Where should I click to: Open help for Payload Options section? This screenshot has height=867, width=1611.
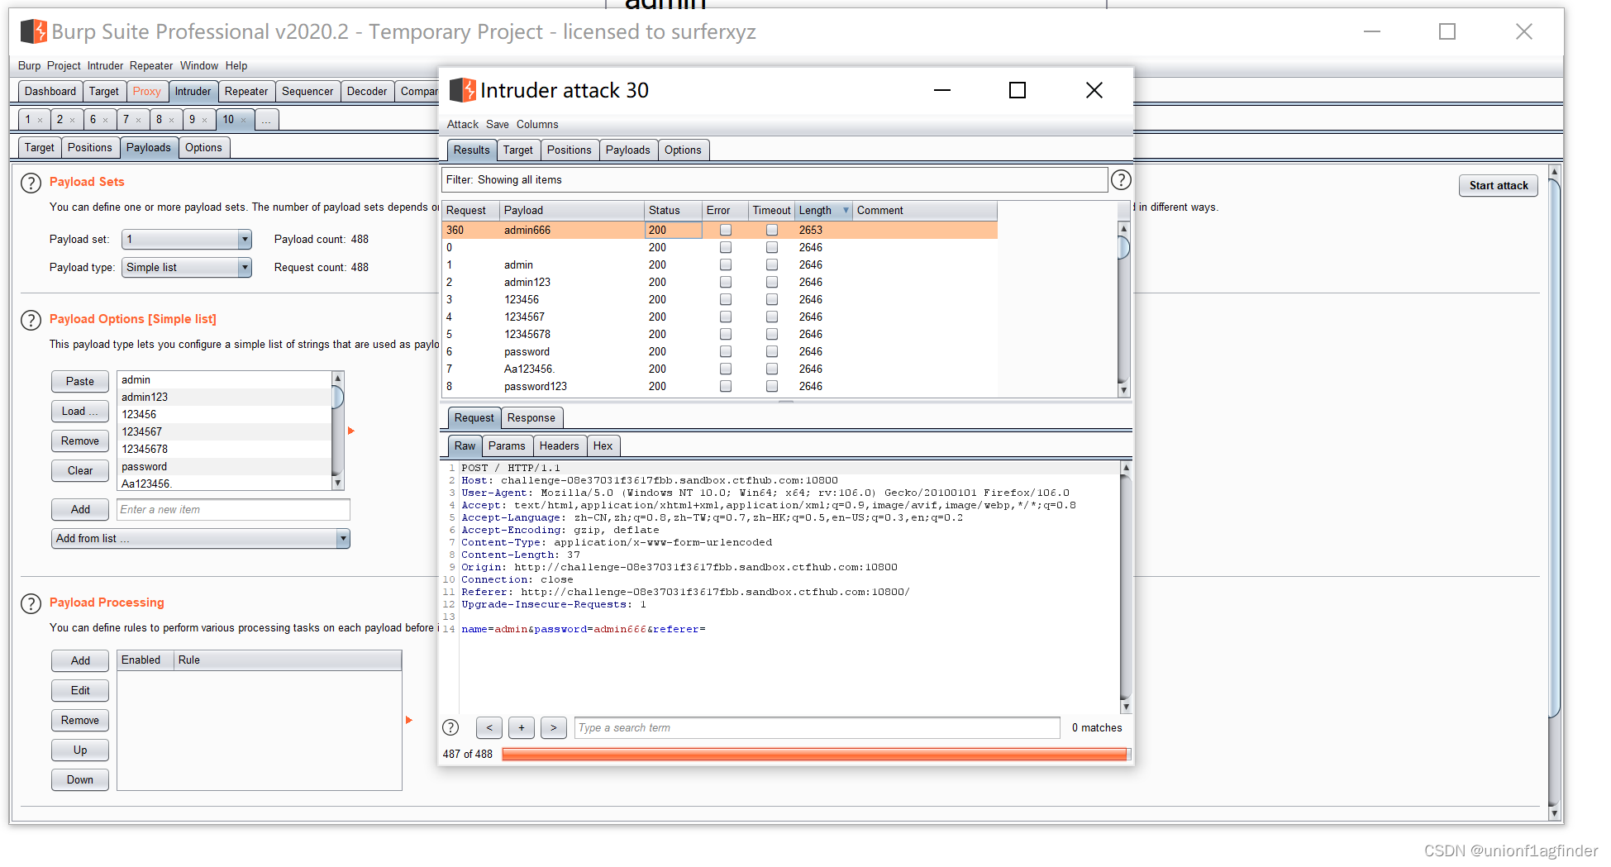point(31,321)
